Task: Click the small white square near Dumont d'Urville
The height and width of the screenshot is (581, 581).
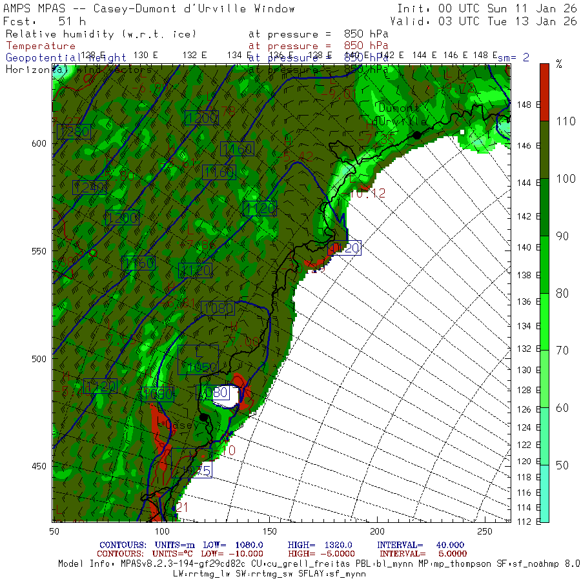Action: click(x=462, y=132)
